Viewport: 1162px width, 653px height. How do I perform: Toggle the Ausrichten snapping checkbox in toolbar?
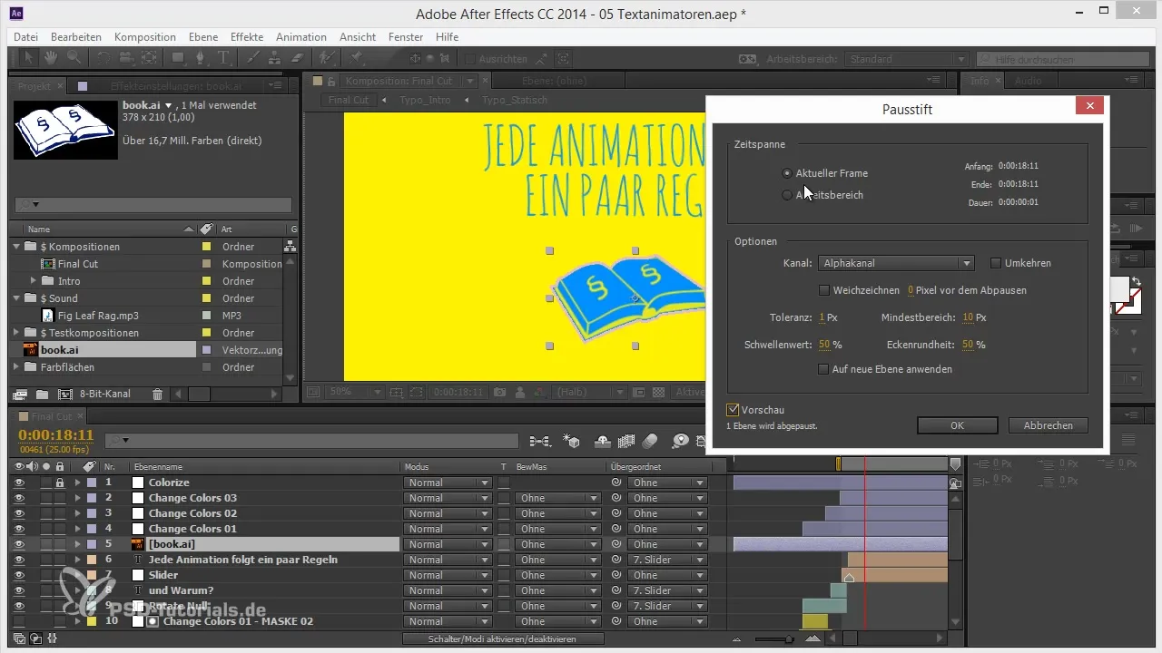click(468, 58)
